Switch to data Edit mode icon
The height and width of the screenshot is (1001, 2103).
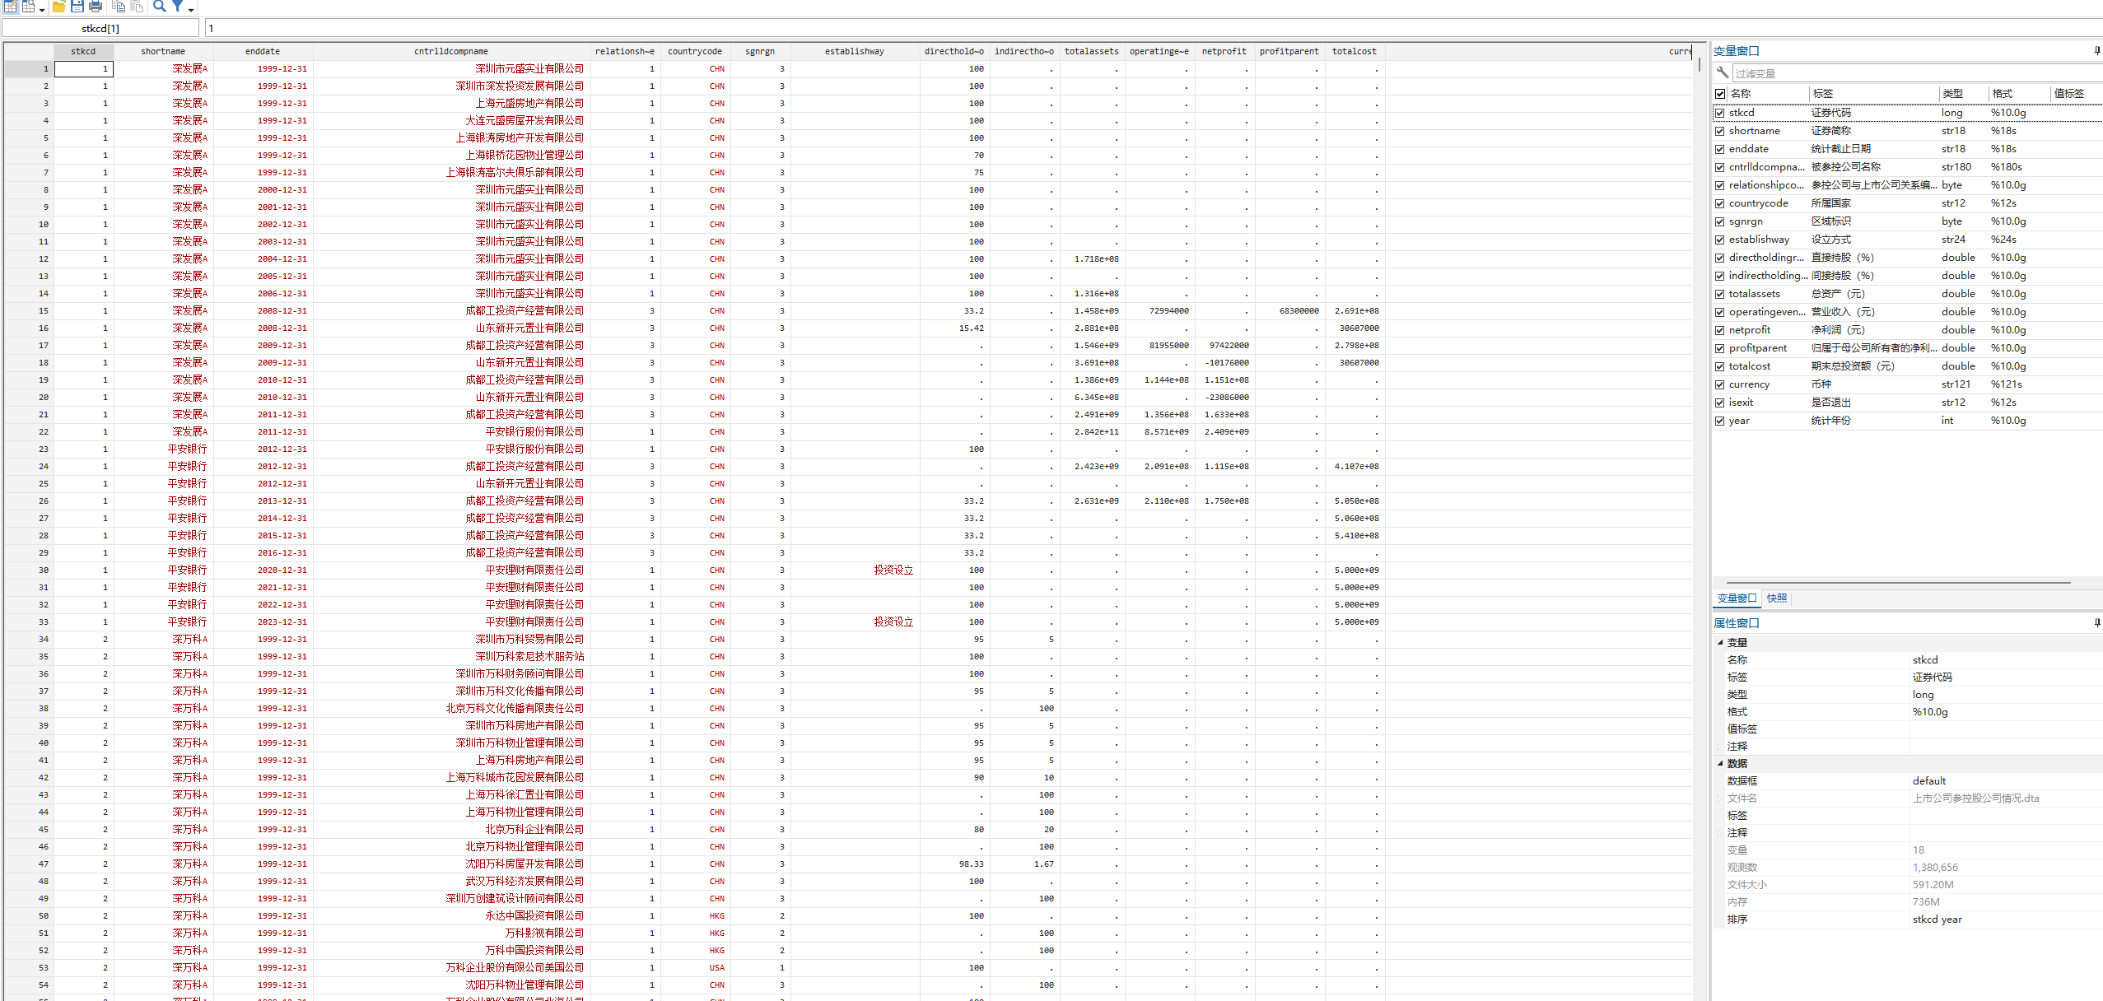click(x=11, y=7)
